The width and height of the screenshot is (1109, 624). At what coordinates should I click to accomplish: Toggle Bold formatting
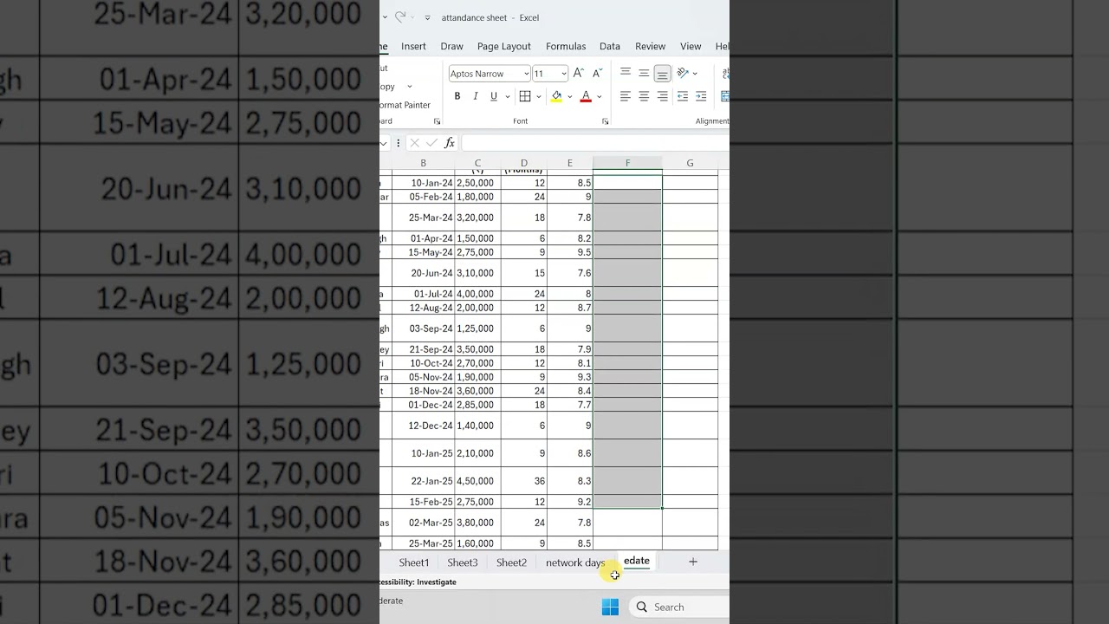coord(457,96)
